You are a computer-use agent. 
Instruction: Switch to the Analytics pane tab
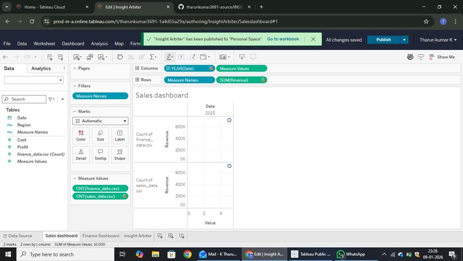pos(41,68)
